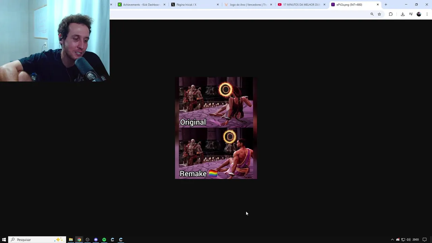Open the network status tray icon
The width and height of the screenshot is (432, 243).
(x=403, y=240)
